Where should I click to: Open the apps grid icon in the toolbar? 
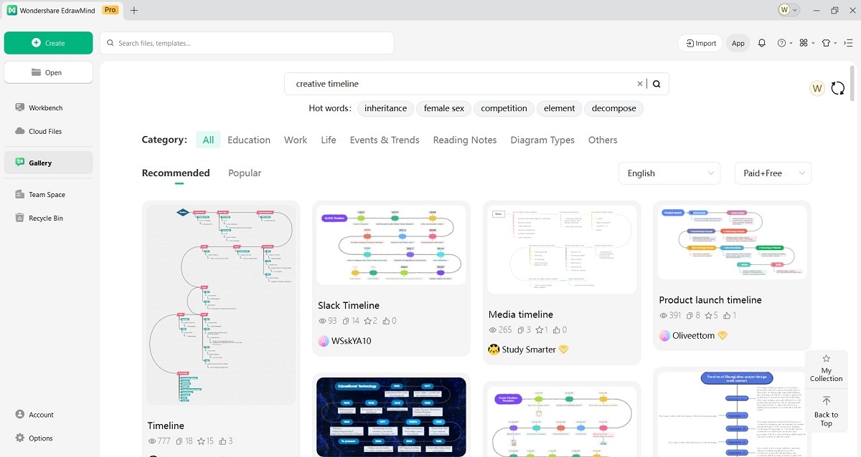[804, 42]
